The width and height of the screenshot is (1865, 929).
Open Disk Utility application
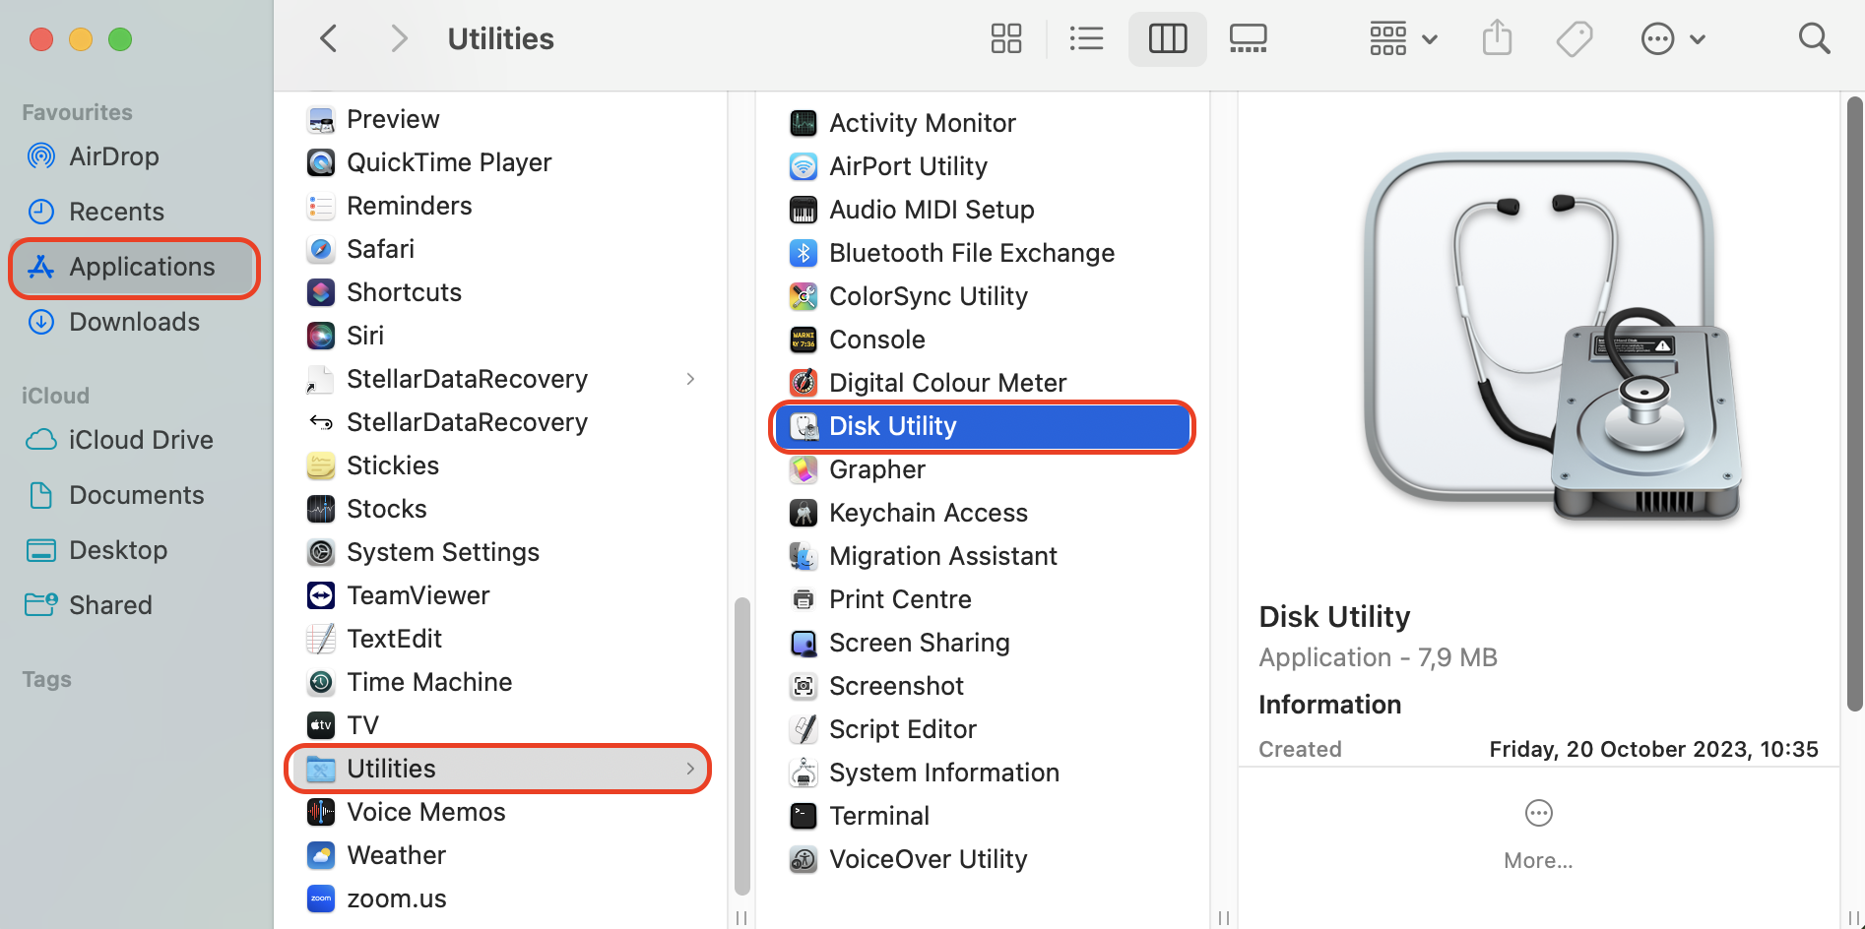click(892, 425)
